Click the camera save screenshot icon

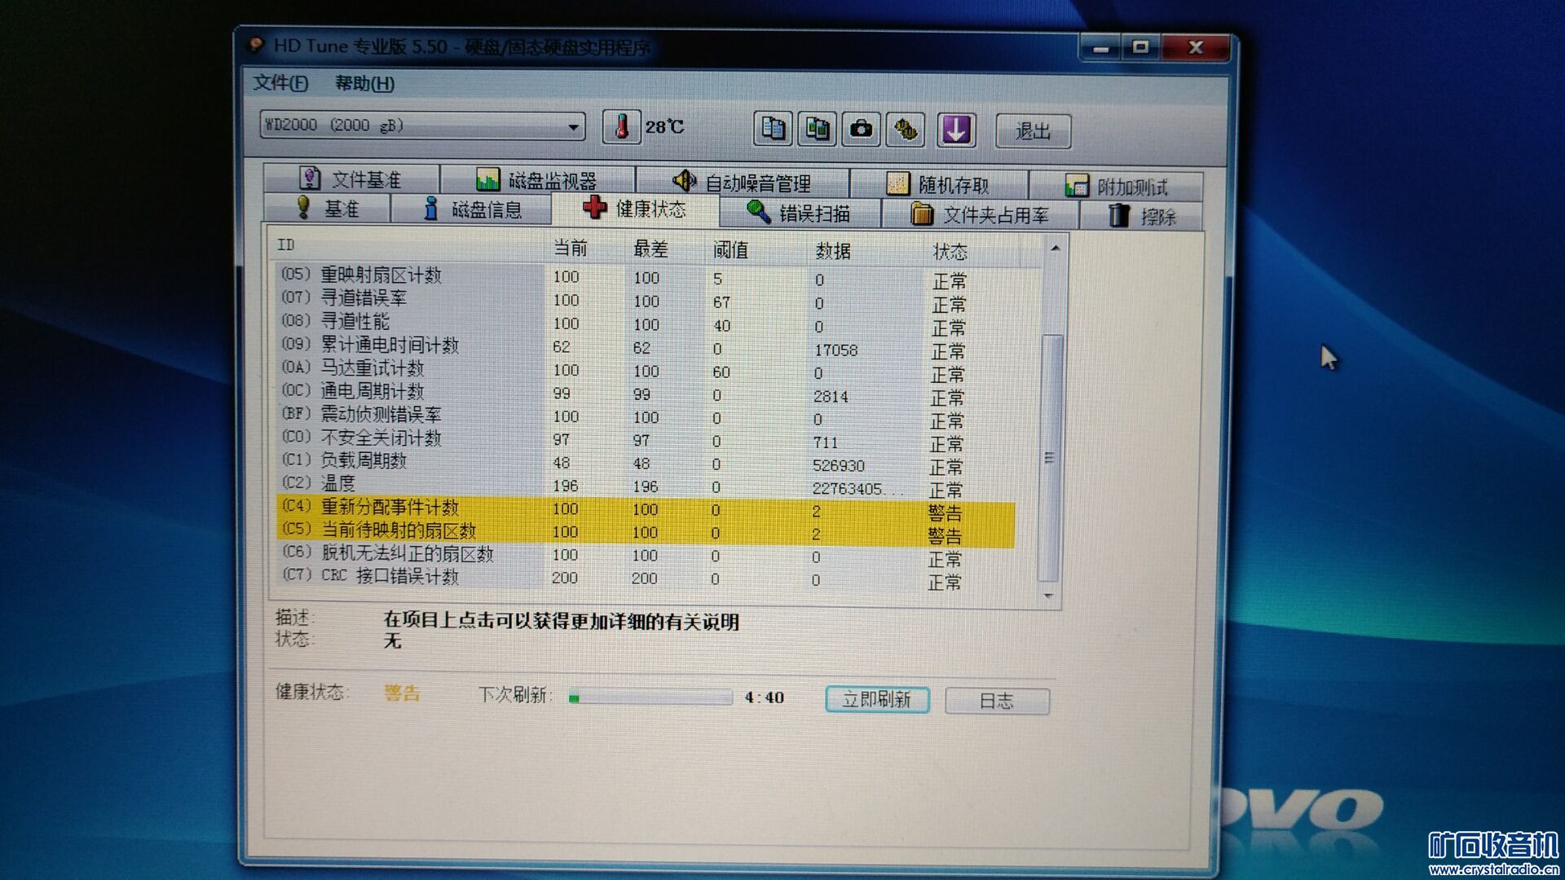click(861, 129)
